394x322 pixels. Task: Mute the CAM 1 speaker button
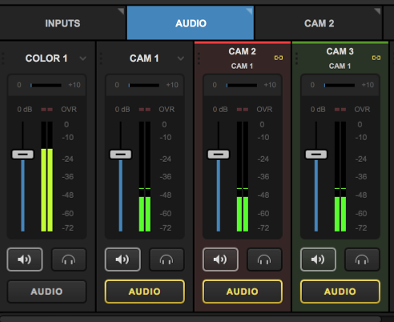[123, 260]
